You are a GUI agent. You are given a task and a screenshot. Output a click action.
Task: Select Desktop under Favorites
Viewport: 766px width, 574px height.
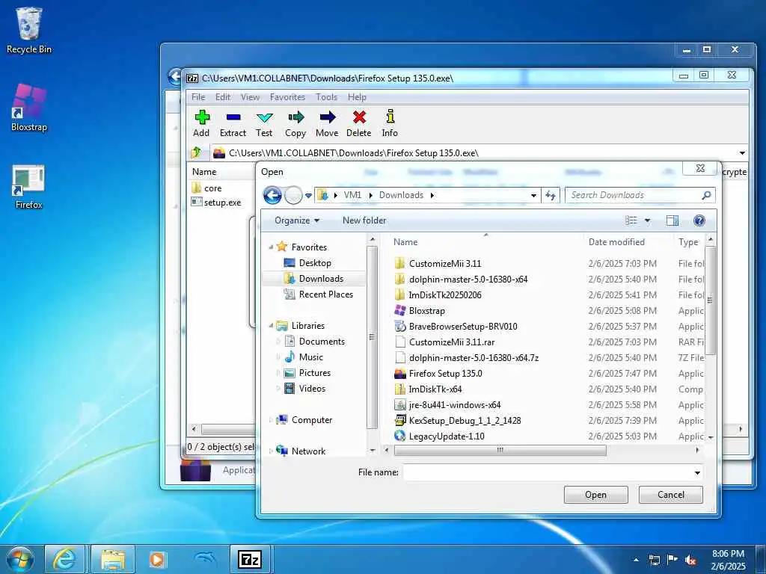[x=315, y=263]
